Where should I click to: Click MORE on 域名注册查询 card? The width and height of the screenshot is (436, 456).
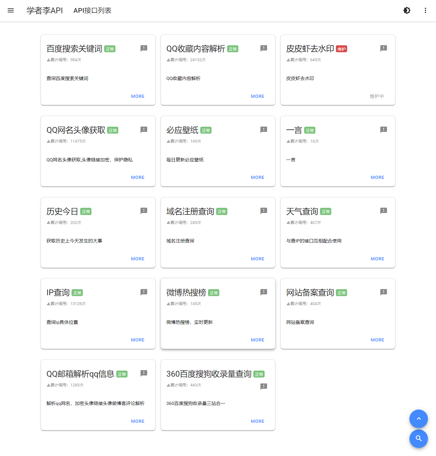[258, 259]
